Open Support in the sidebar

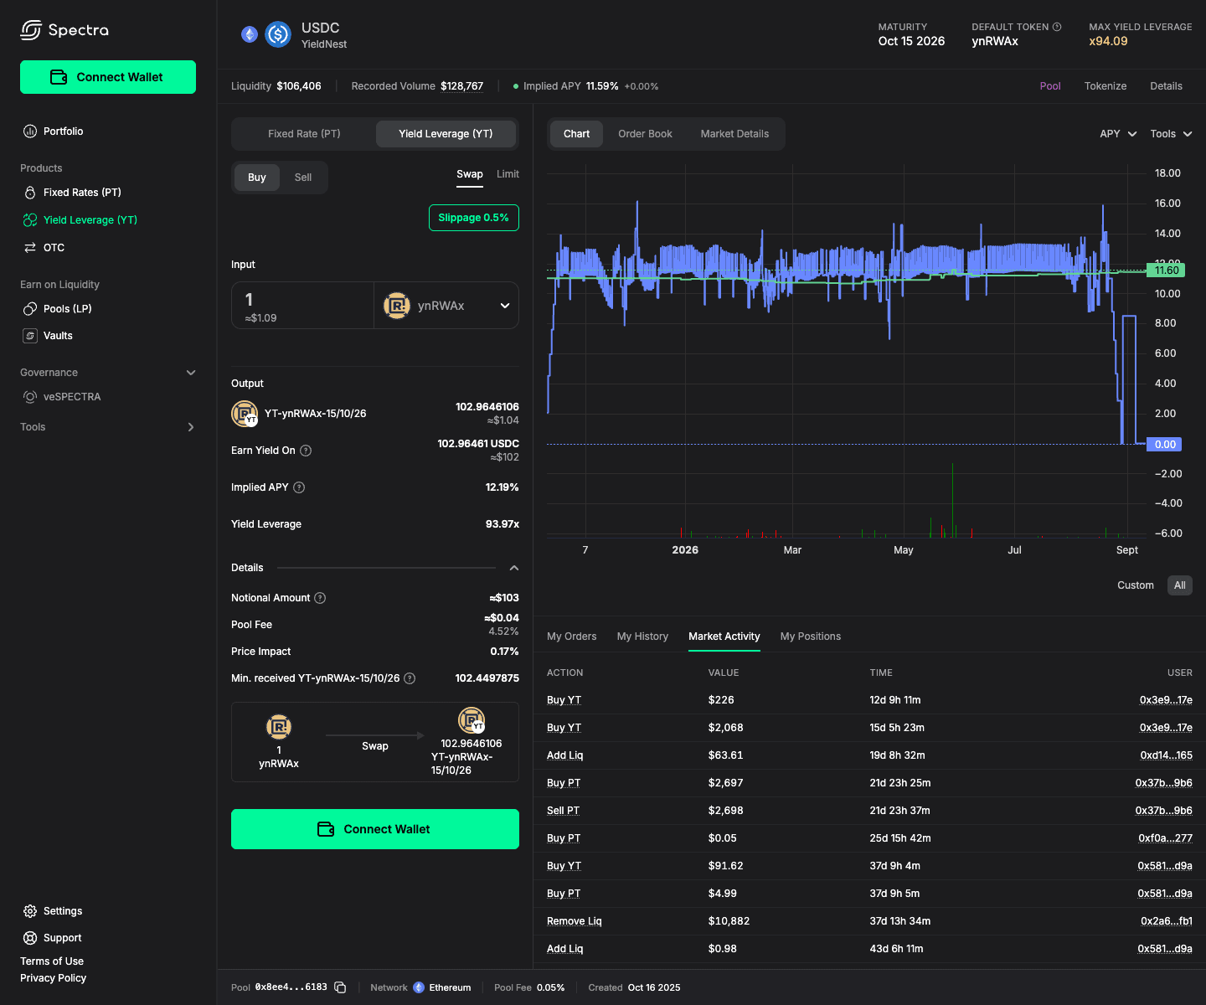52,938
